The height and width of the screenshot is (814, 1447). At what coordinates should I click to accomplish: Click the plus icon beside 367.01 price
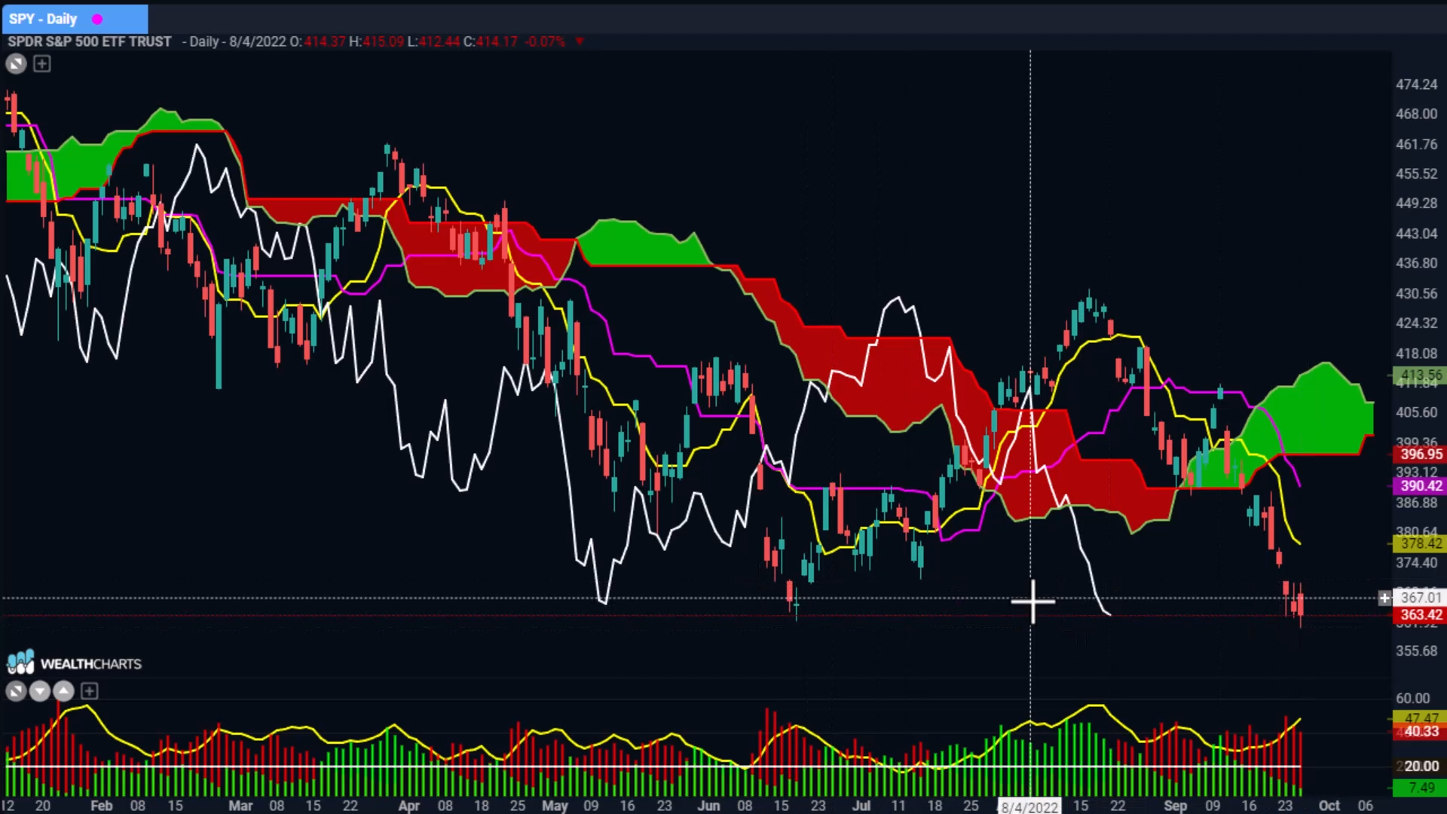click(1384, 598)
